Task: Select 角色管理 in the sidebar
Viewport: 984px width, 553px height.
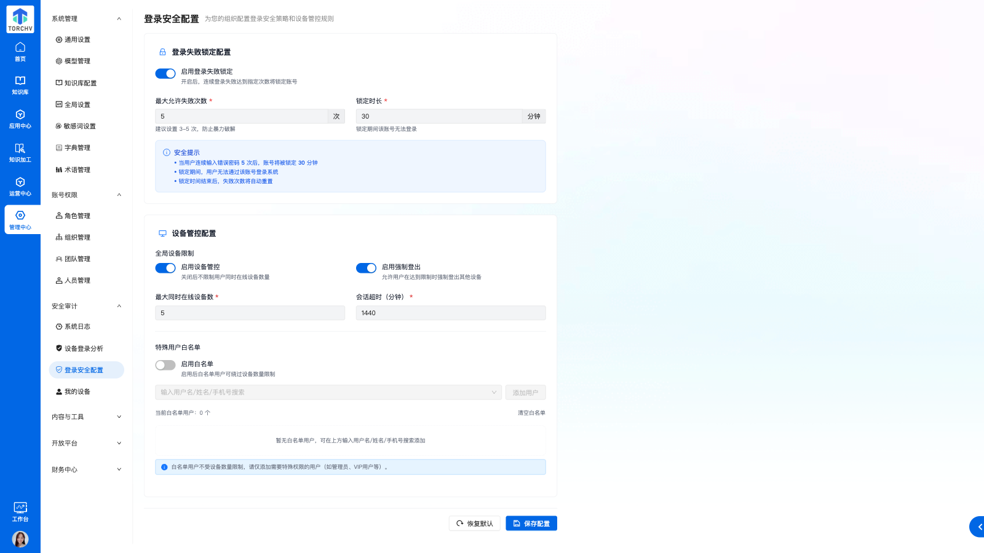Action: point(77,216)
